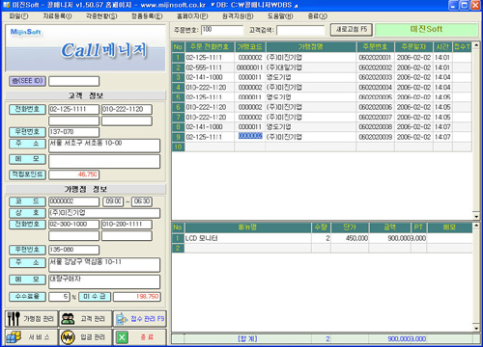Click the 메뉴명 column header in lower table
Image resolution: width=483 pixels, height=347 pixels.
click(x=247, y=227)
